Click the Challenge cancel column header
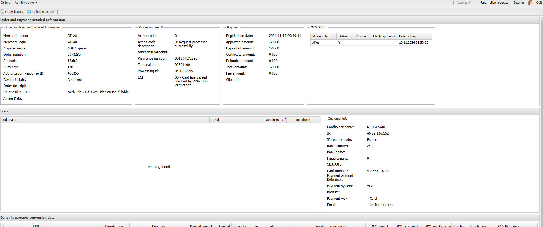The image size is (543, 227). (384, 36)
